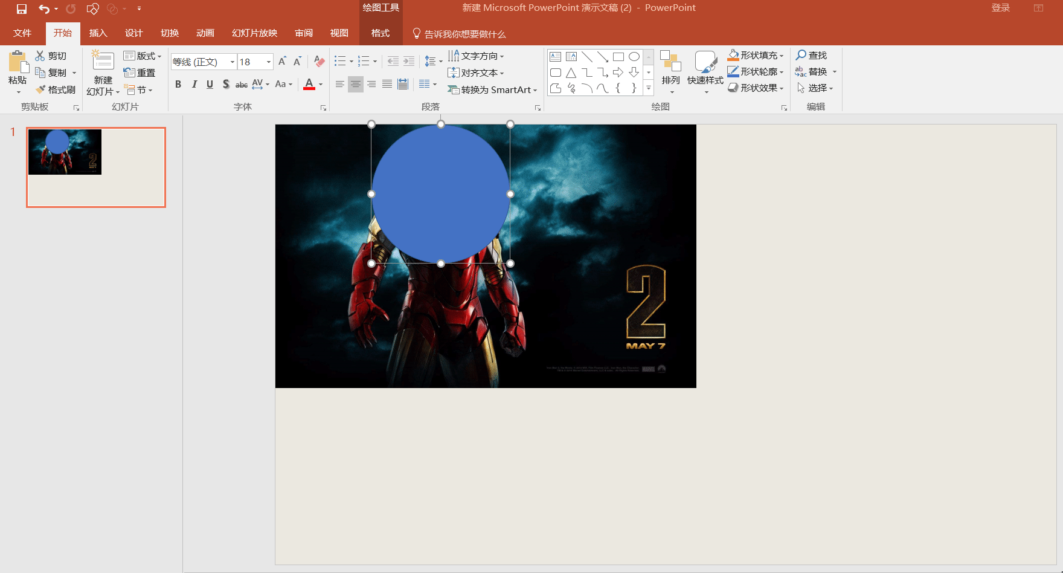The width and height of the screenshot is (1063, 573).
Task: Select the Format Painter (格式刷) tool
Action: (x=56, y=89)
